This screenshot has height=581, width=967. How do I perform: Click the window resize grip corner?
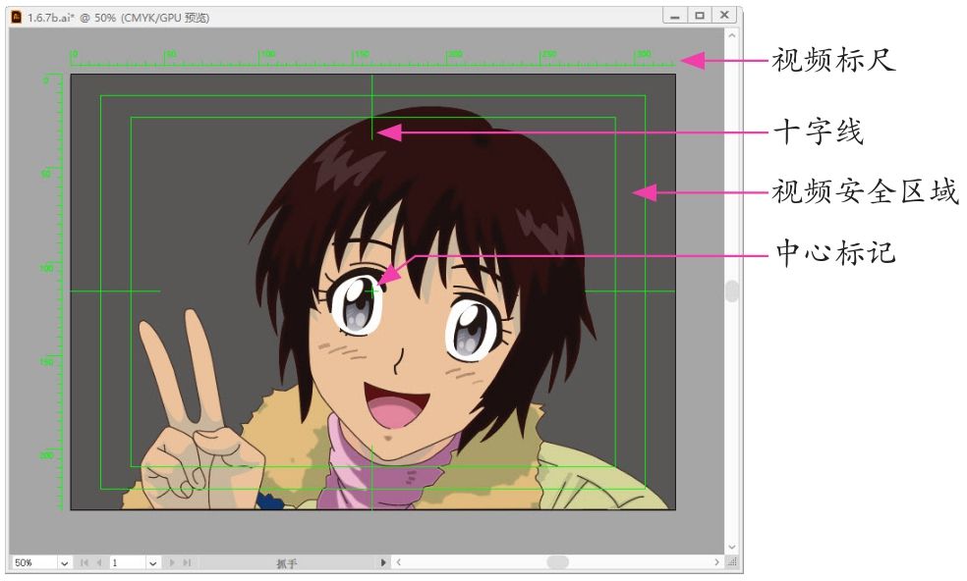tap(731, 563)
